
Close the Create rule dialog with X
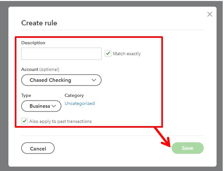tap(210, 14)
